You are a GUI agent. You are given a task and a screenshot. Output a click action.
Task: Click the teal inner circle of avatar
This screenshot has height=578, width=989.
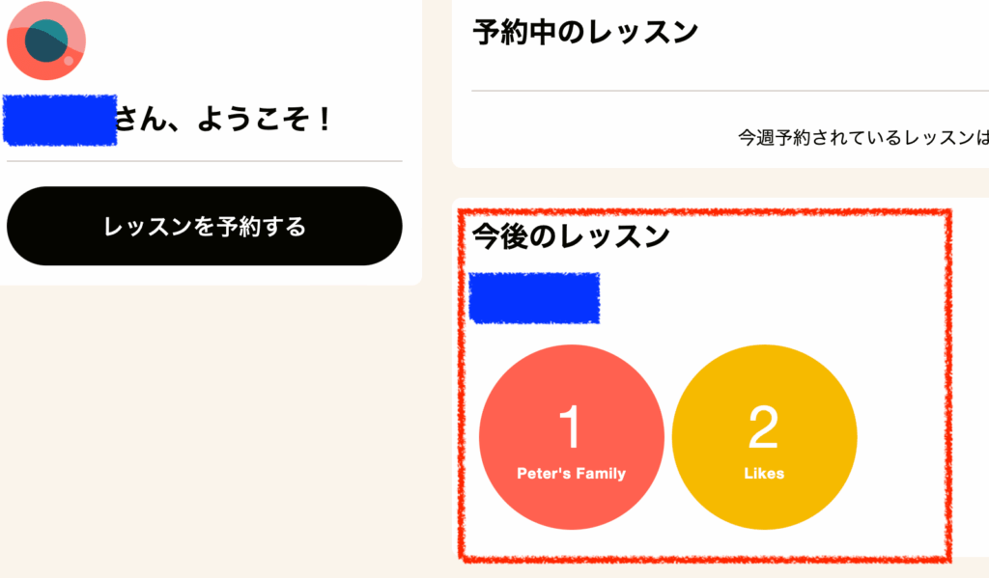click(x=46, y=41)
